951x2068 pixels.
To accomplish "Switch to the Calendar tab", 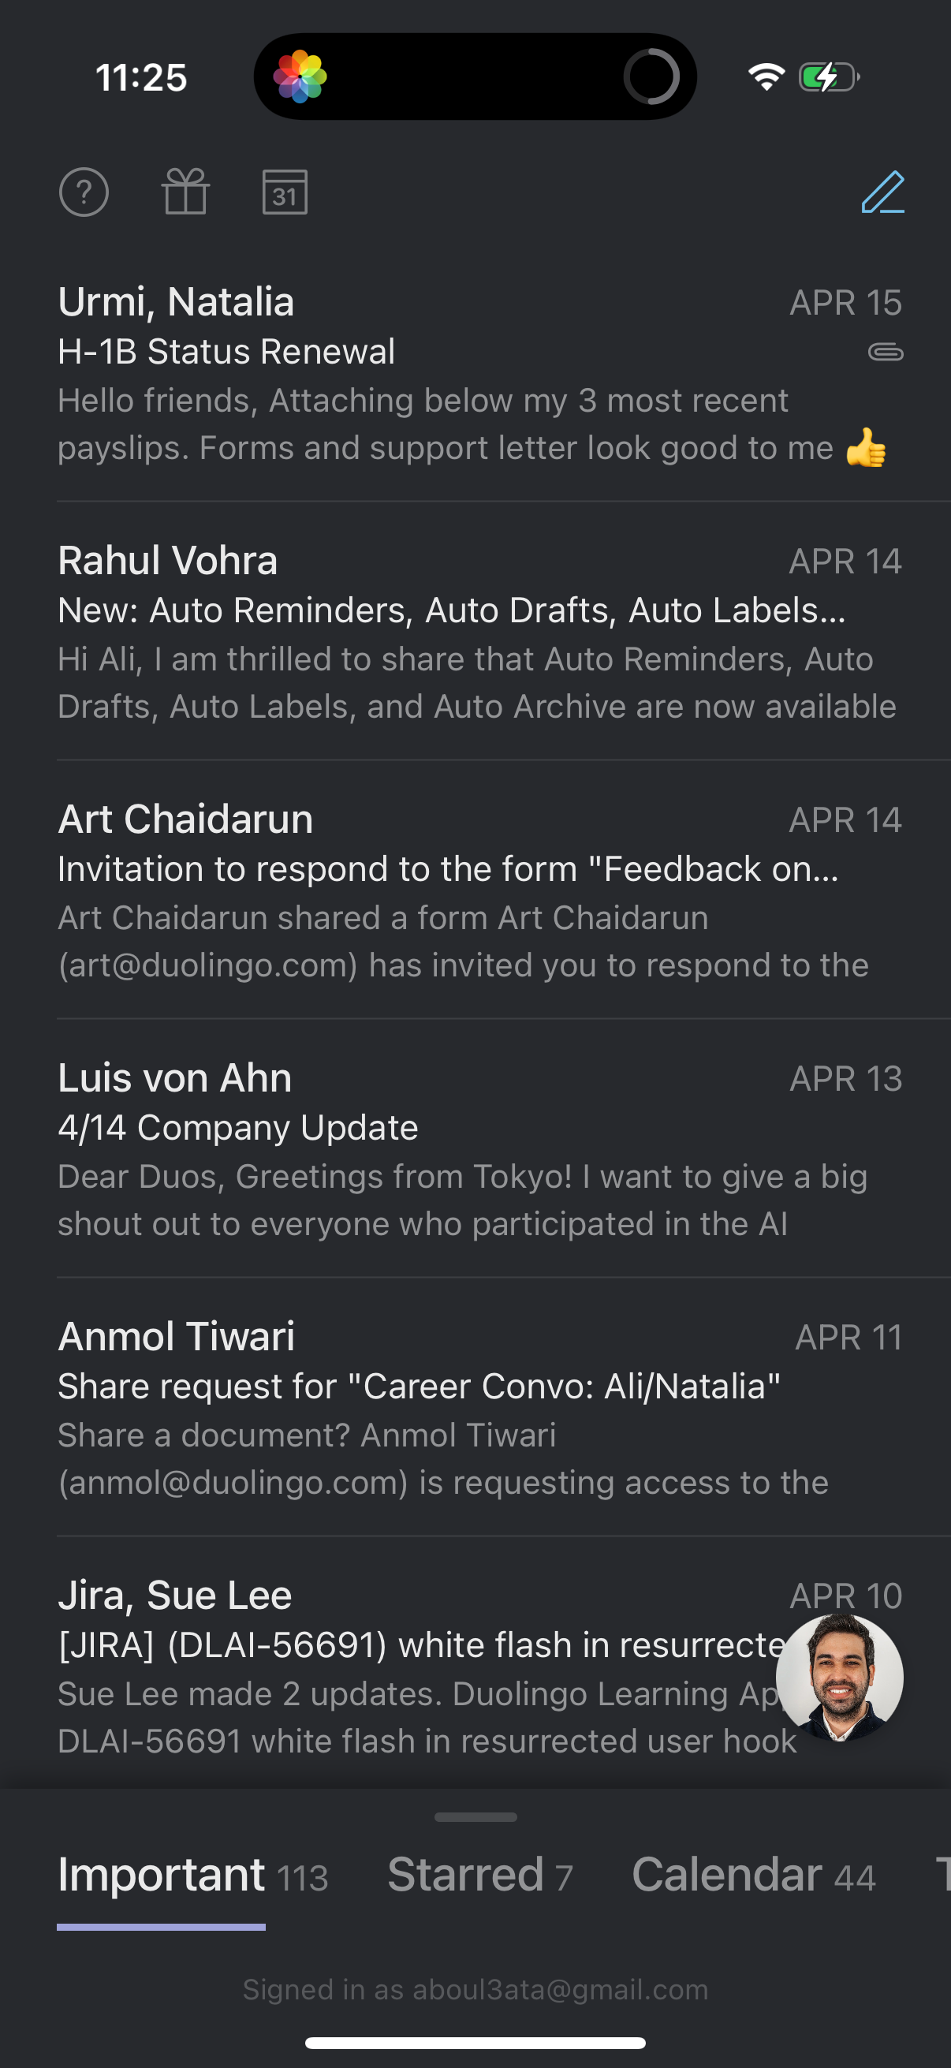I will (x=753, y=1876).
